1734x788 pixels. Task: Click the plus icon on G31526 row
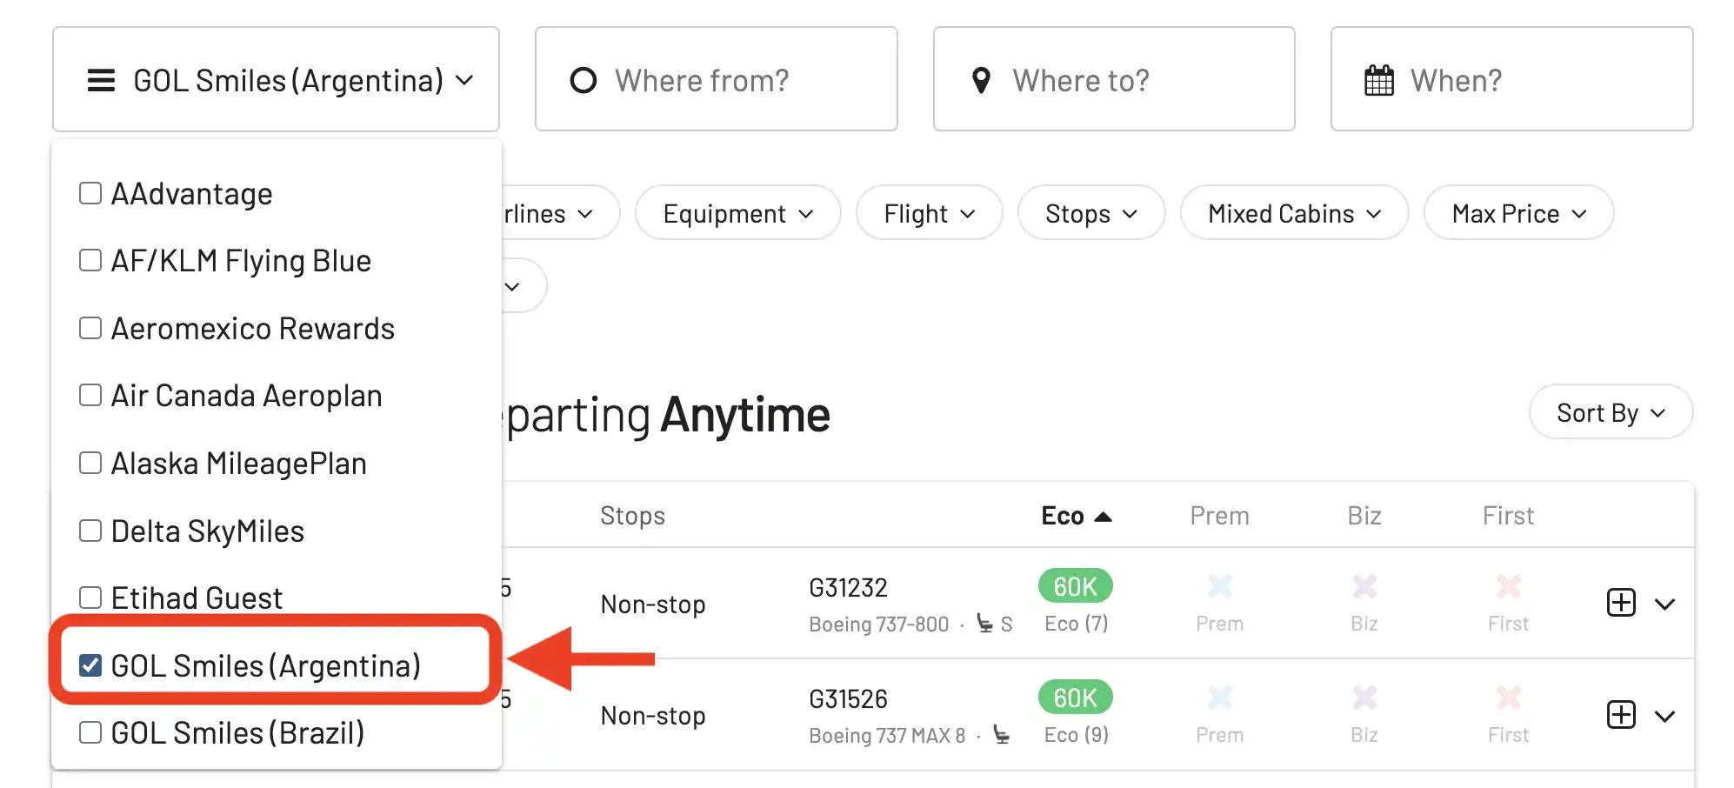(x=1621, y=715)
